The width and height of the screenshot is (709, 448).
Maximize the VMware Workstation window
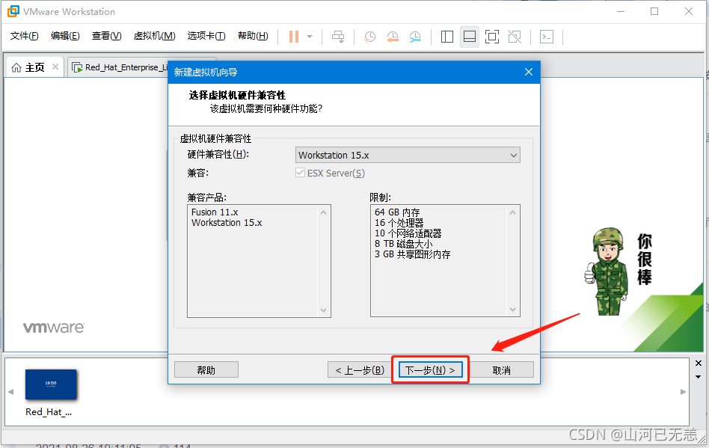[x=654, y=11]
